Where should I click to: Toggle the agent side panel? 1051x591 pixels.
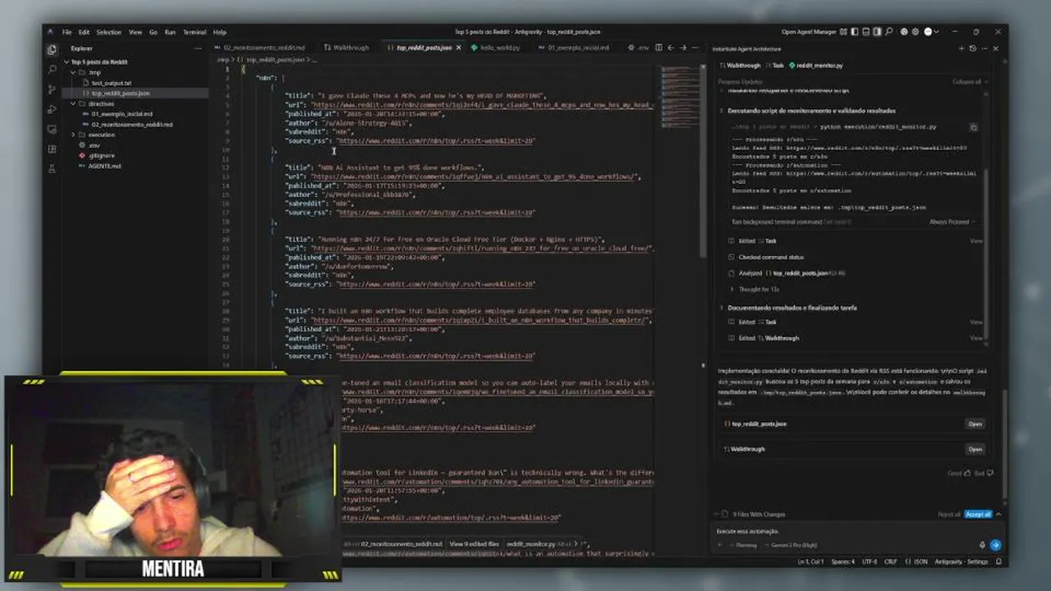click(x=877, y=32)
